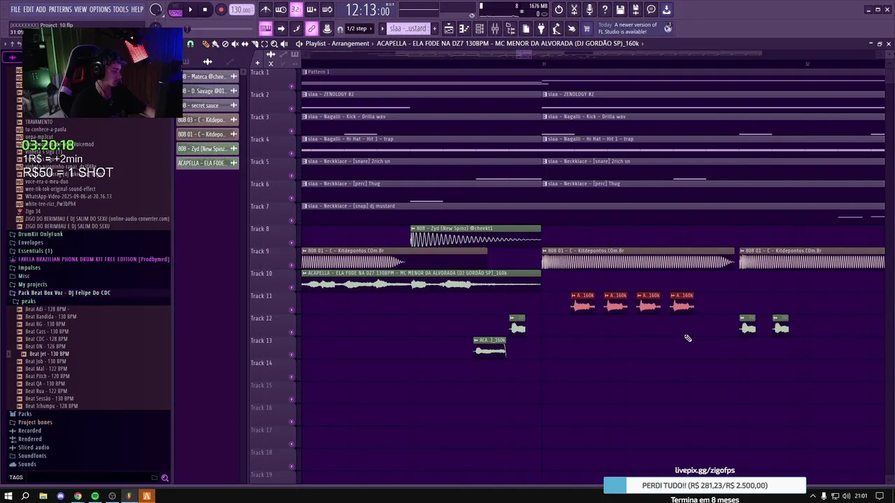This screenshot has width=895, height=503.
Task: Open the PATTERNS menu
Action: pyautogui.click(x=60, y=10)
